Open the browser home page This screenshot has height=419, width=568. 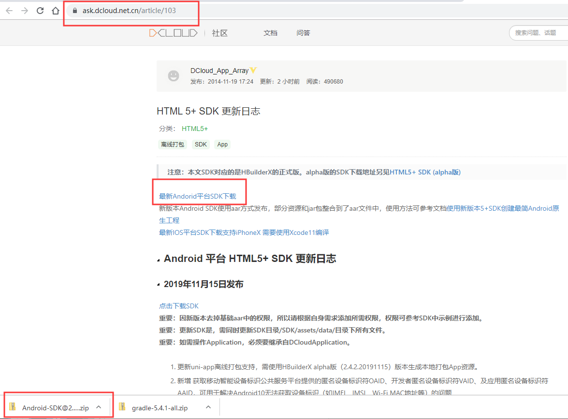pyautogui.click(x=56, y=11)
